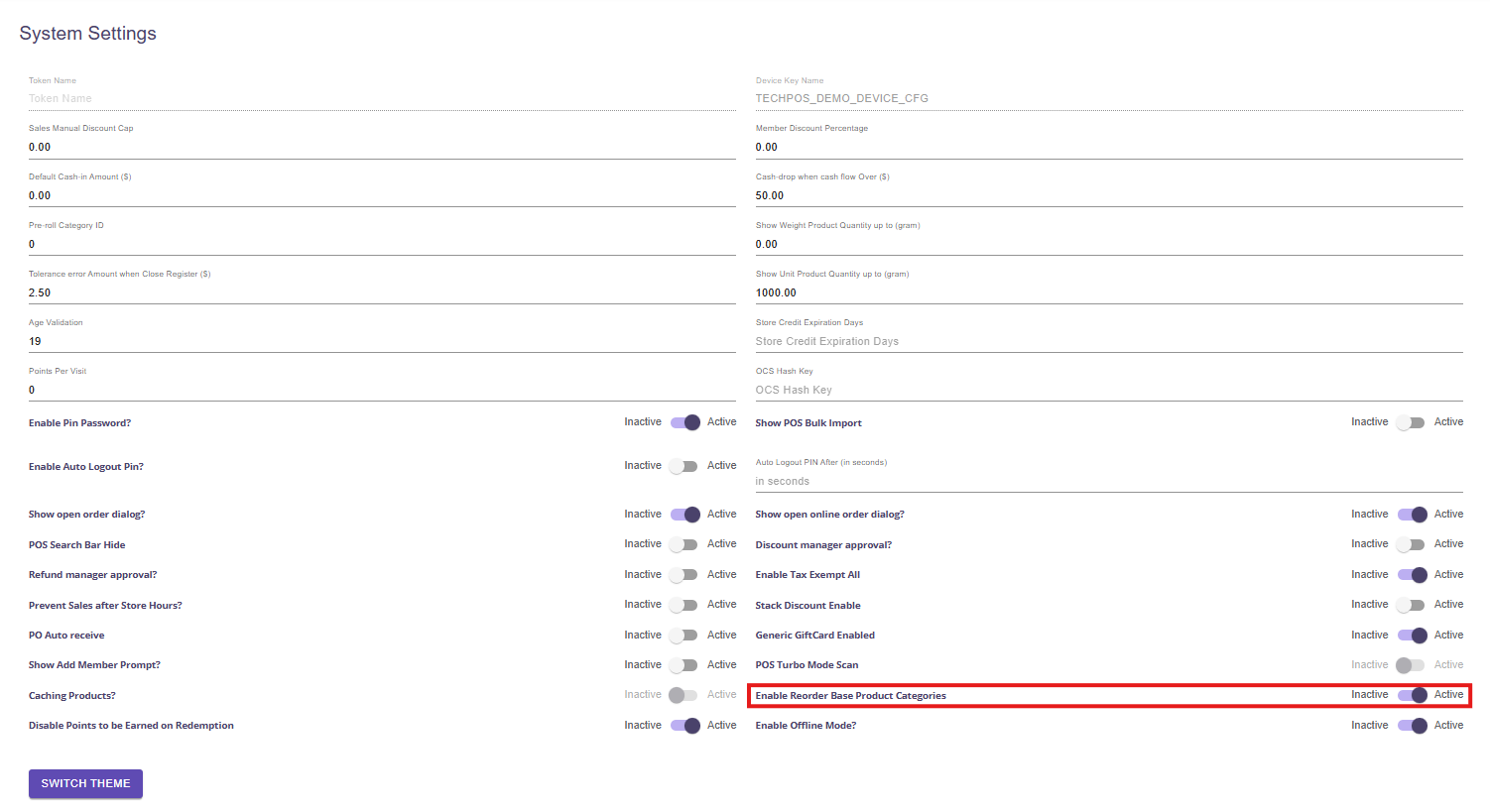Toggle POS Turbo Mode Scan switch
1490x812 pixels.
(1411, 665)
